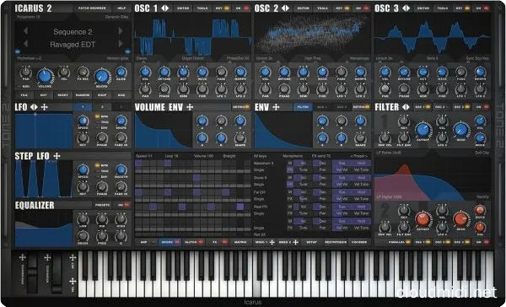The image size is (506, 307).
Task: Click the OSC 3 left-right arrows icon
Action: pos(406,8)
